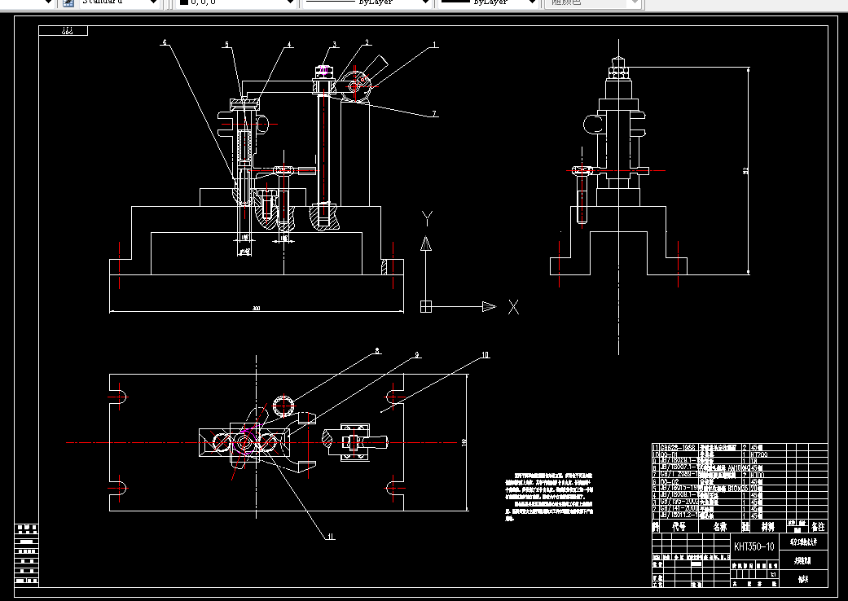Select balloon number 9 in plan view
Screen dimensions: 848x601
click(417, 355)
